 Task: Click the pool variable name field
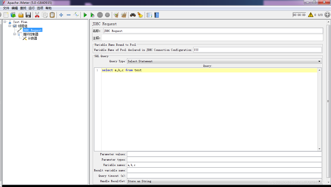[257, 50]
